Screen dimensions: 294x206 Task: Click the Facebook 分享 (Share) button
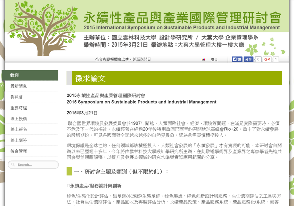249,59
